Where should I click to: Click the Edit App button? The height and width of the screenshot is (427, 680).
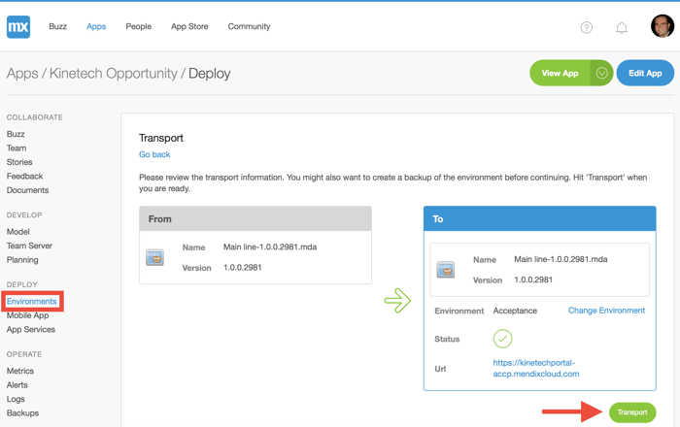(645, 73)
